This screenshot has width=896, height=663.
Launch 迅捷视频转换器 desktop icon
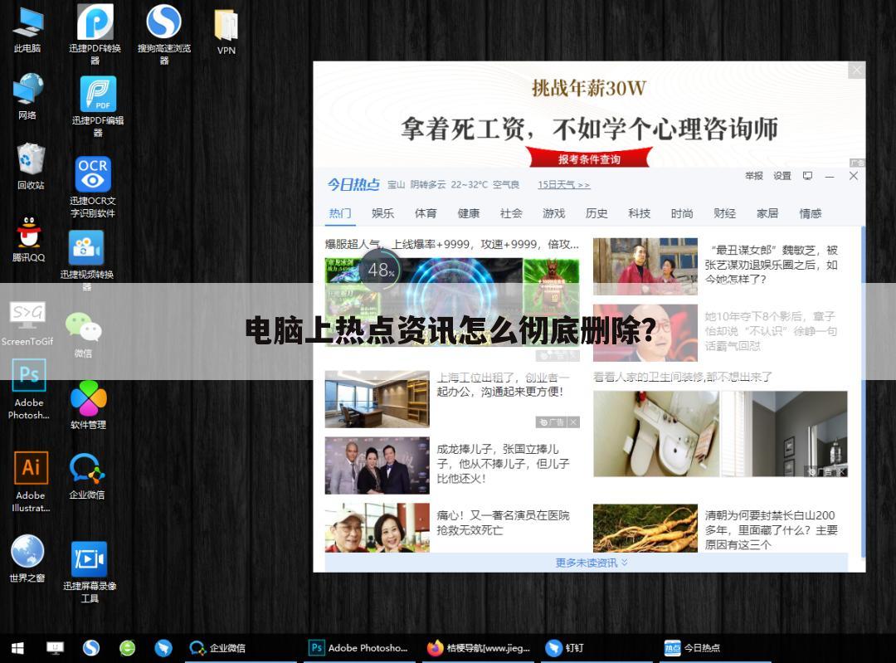(x=86, y=260)
